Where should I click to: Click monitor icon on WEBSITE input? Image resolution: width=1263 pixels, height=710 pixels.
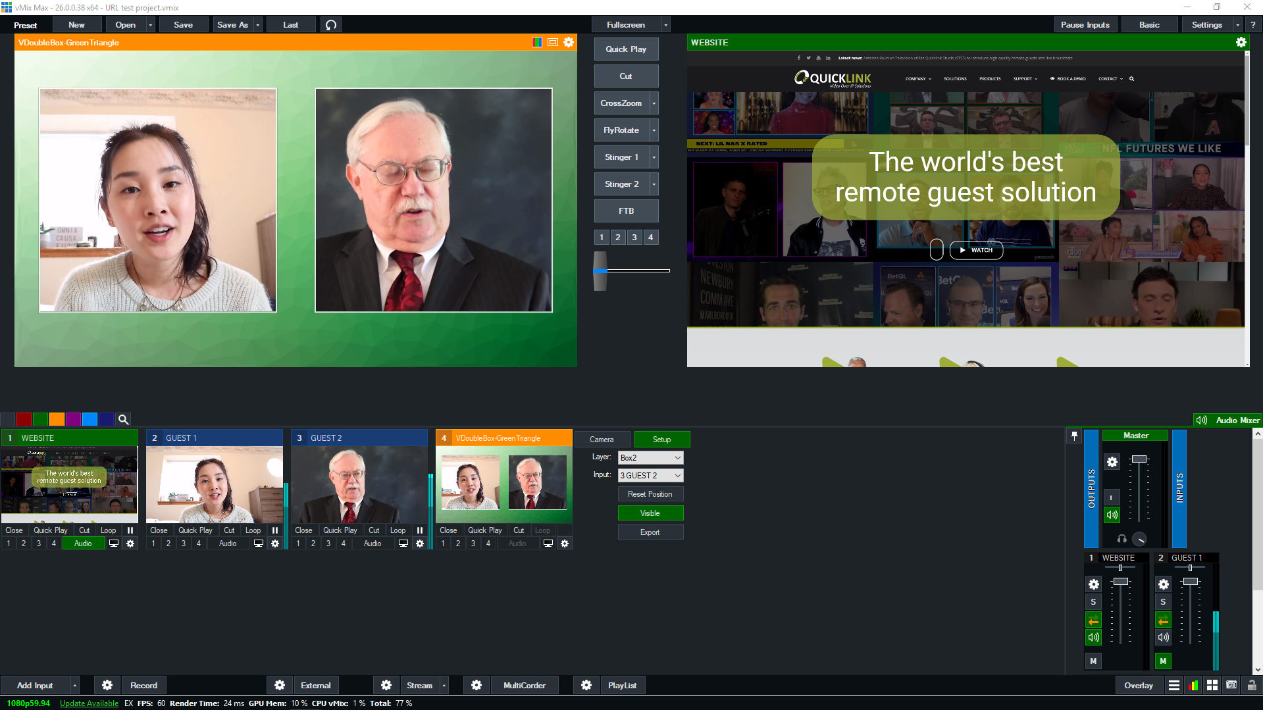(x=114, y=544)
